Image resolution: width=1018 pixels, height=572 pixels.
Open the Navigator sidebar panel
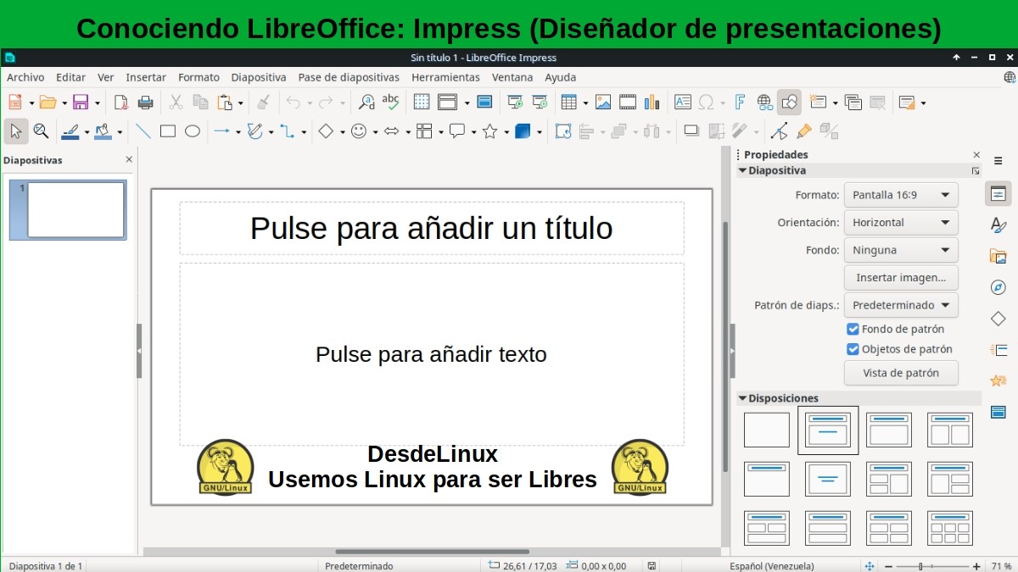tap(998, 287)
